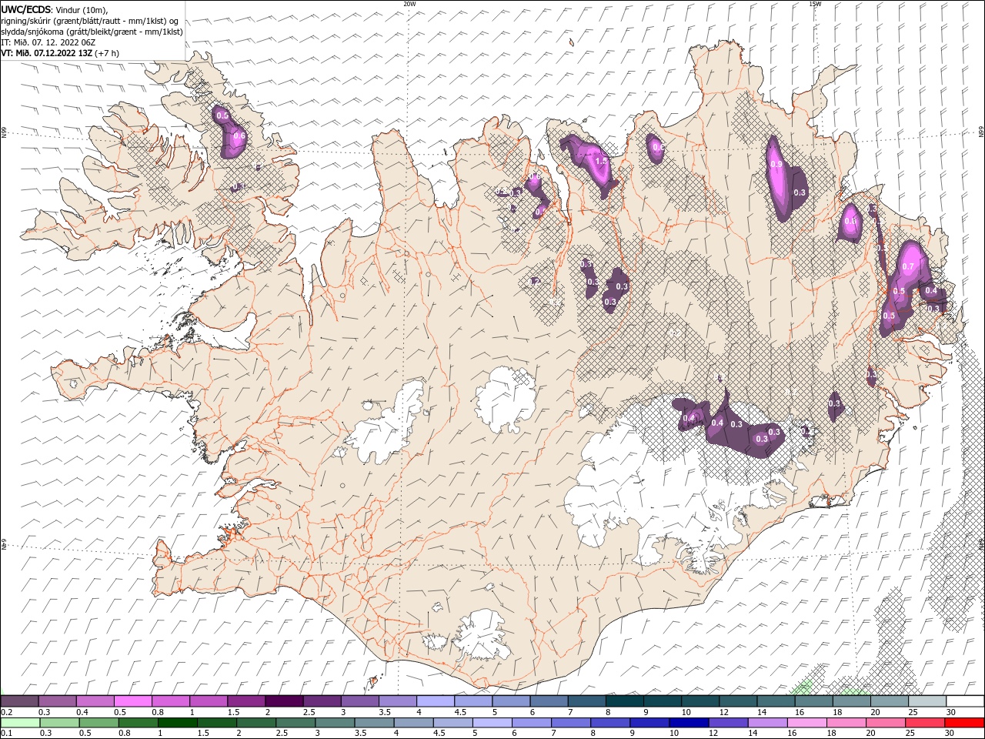This screenshot has width=985, height=739.
Task: Click the 0.2 dark mauve snow-scale swatch
Action: (x=21, y=701)
